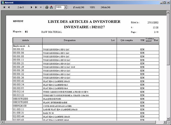Click designation 'RAIL TS 30'
The width and height of the screenshot is (171, 125).
[48, 113]
